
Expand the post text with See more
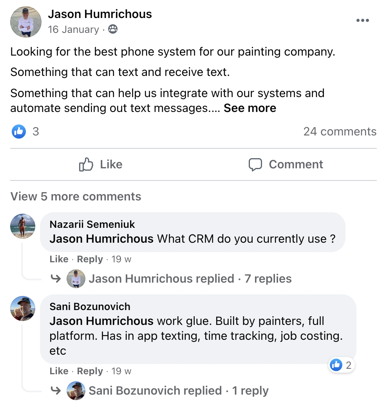pos(250,108)
